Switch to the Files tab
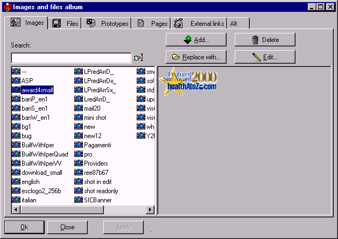338x239 pixels. (66, 23)
